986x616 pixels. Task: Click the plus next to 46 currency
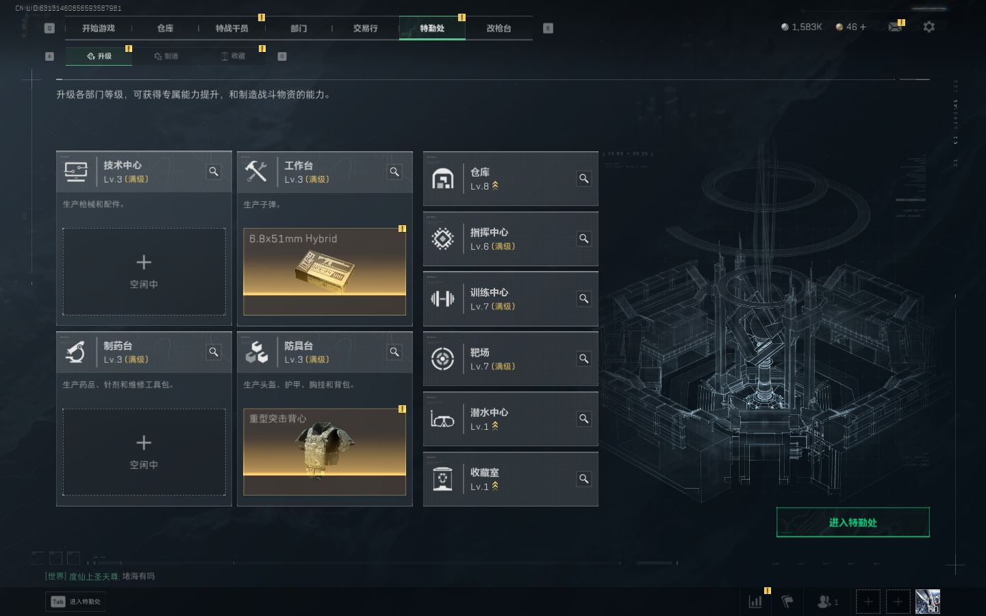tap(863, 27)
